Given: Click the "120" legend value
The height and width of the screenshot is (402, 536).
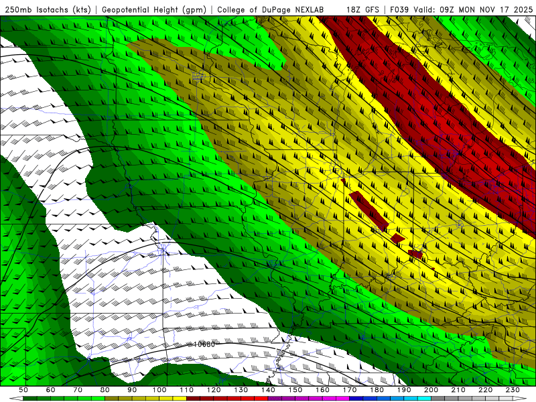Looking at the screenshot, I should tap(214, 390).
